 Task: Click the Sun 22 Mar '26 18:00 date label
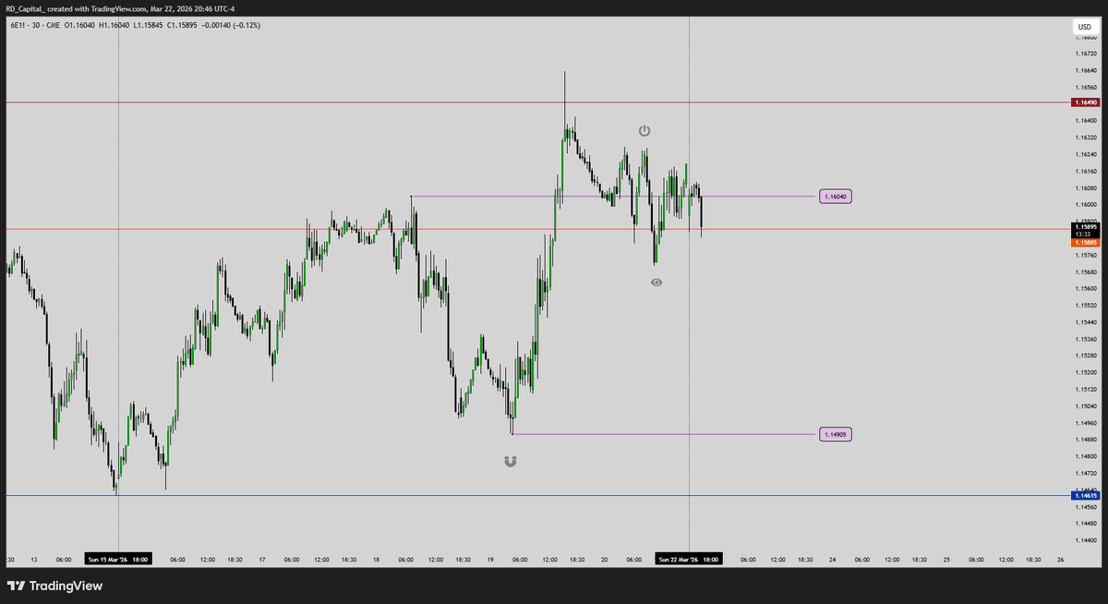click(689, 559)
